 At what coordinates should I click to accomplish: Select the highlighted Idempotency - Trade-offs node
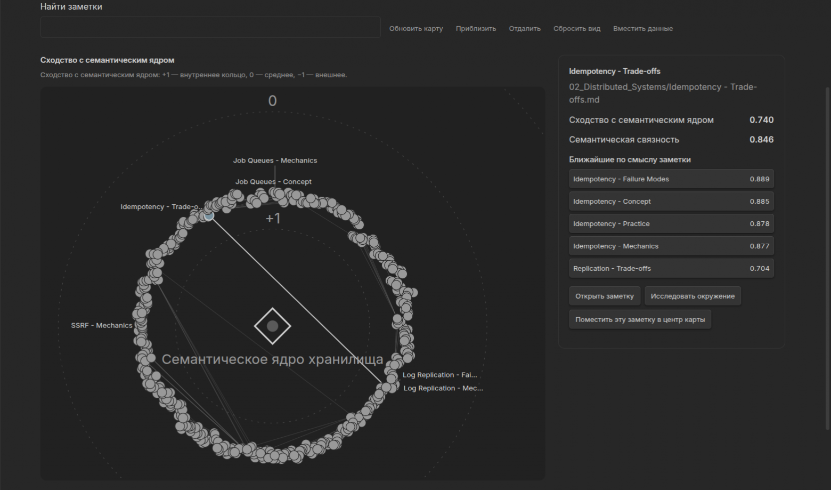[209, 216]
